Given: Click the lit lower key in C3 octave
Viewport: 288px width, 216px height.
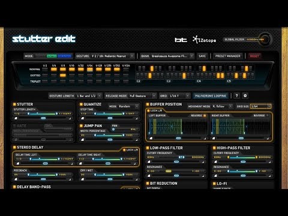Looking at the screenshot, I should coord(184,76).
